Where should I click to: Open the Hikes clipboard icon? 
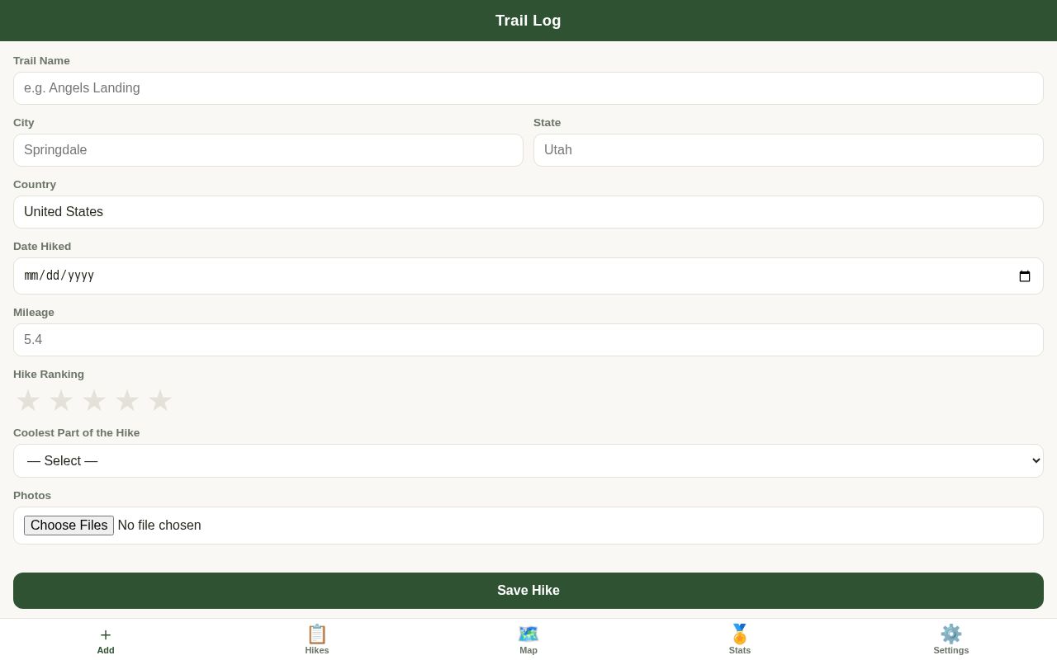tap(317, 634)
